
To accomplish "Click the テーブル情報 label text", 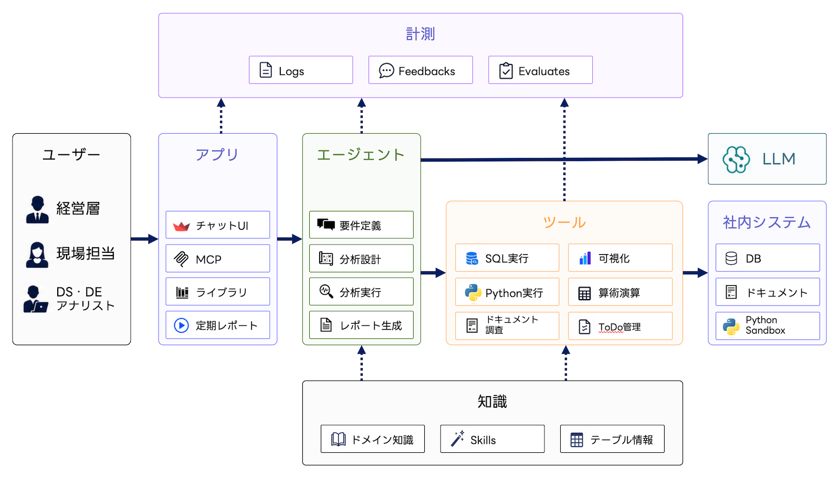I will click(x=622, y=440).
